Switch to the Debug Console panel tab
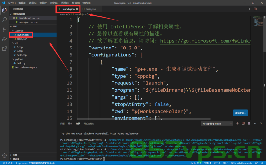The height and width of the screenshot is (165, 266). click(x=89, y=123)
